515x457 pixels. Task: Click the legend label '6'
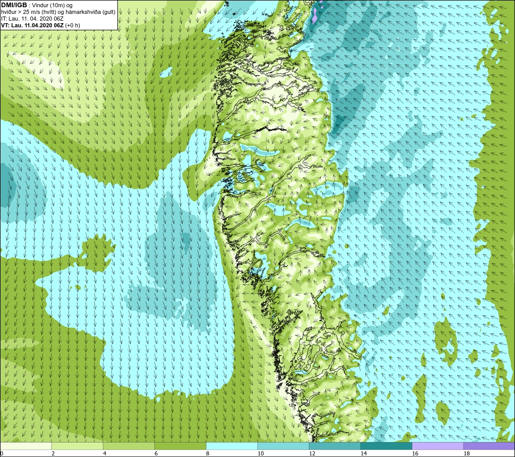coord(157,453)
